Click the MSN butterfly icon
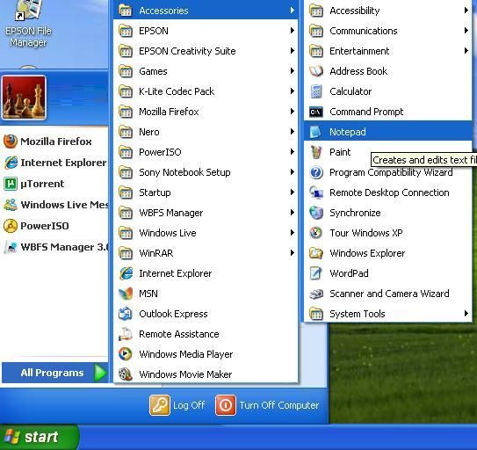Image resolution: width=477 pixels, height=450 pixels. (126, 294)
